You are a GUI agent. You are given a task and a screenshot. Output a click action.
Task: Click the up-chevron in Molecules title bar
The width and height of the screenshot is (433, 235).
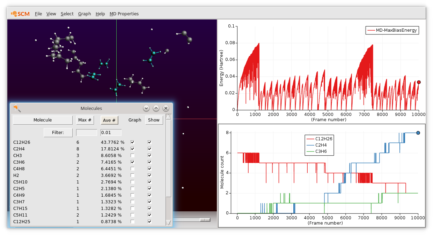click(156, 108)
